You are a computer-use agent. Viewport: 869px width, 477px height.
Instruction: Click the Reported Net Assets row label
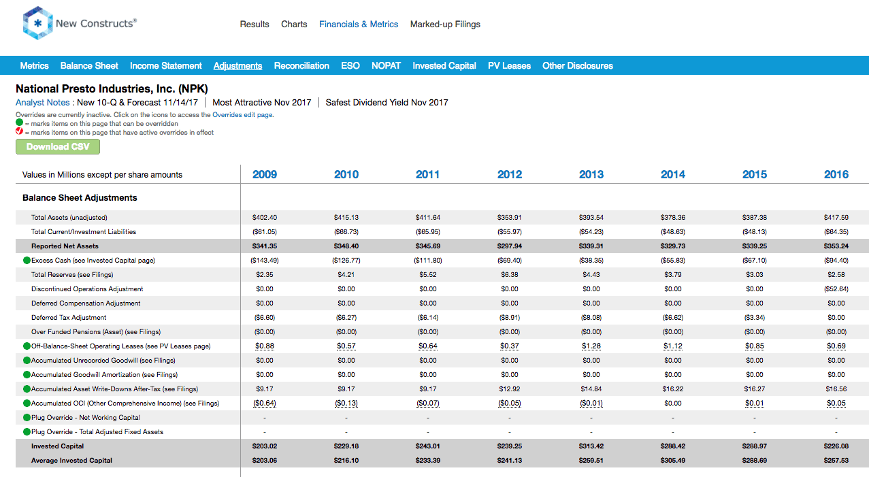65,246
